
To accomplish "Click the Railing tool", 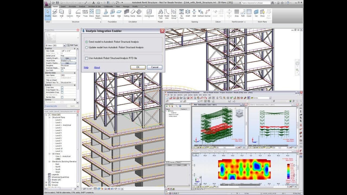I will coord(127,13).
